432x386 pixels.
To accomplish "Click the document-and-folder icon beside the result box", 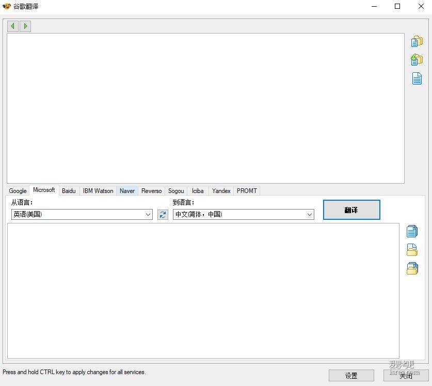I will (x=412, y=250).
